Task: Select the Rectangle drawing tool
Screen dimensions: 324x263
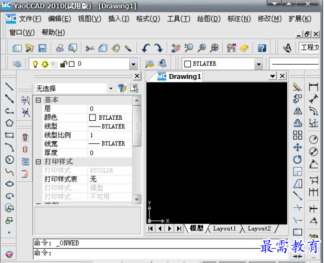Action: 9,135
